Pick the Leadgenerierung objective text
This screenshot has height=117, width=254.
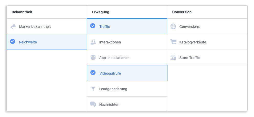[113, 89]
